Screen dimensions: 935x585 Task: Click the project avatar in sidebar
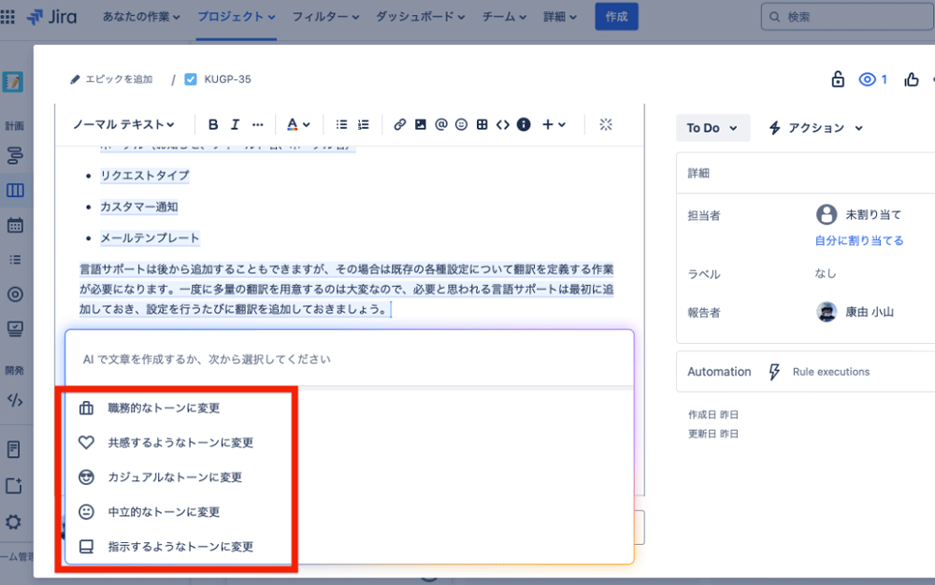12,81
